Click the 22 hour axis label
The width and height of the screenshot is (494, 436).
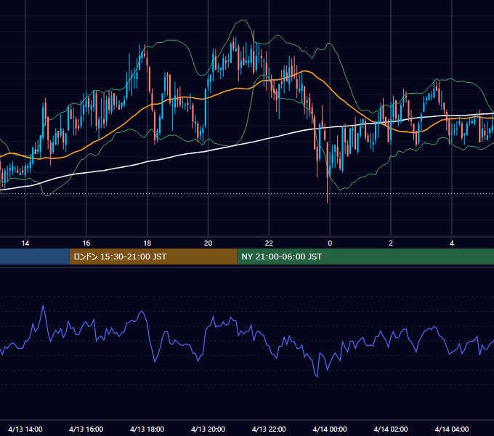(x=269, y=243)
